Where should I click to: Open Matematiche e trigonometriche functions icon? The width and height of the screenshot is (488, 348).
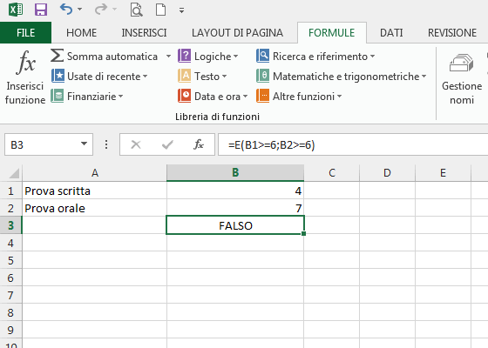click(262, 76)
